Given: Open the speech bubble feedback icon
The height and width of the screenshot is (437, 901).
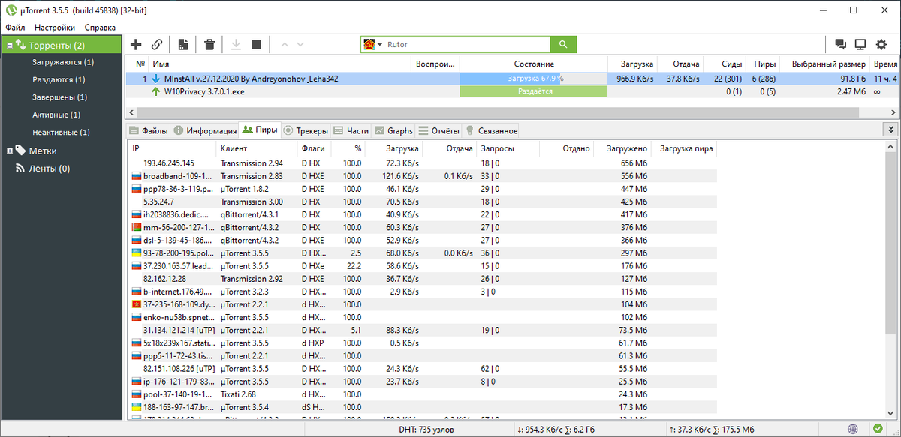Looking at the screenshot, I should [x=840, y=44].
